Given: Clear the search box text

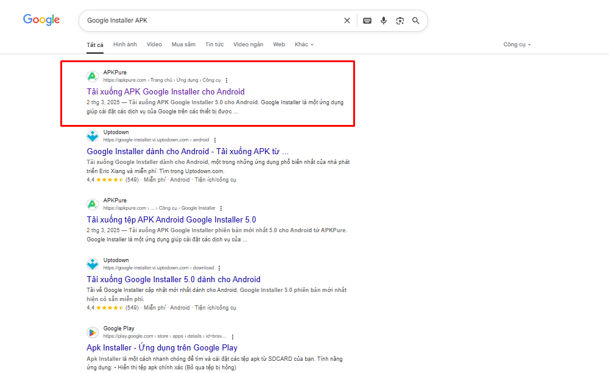Looking at the screenshot, I should point(347,21).
